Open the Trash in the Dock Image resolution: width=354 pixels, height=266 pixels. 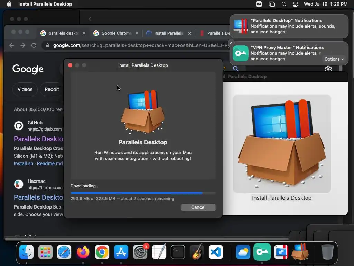coord(327,252)
